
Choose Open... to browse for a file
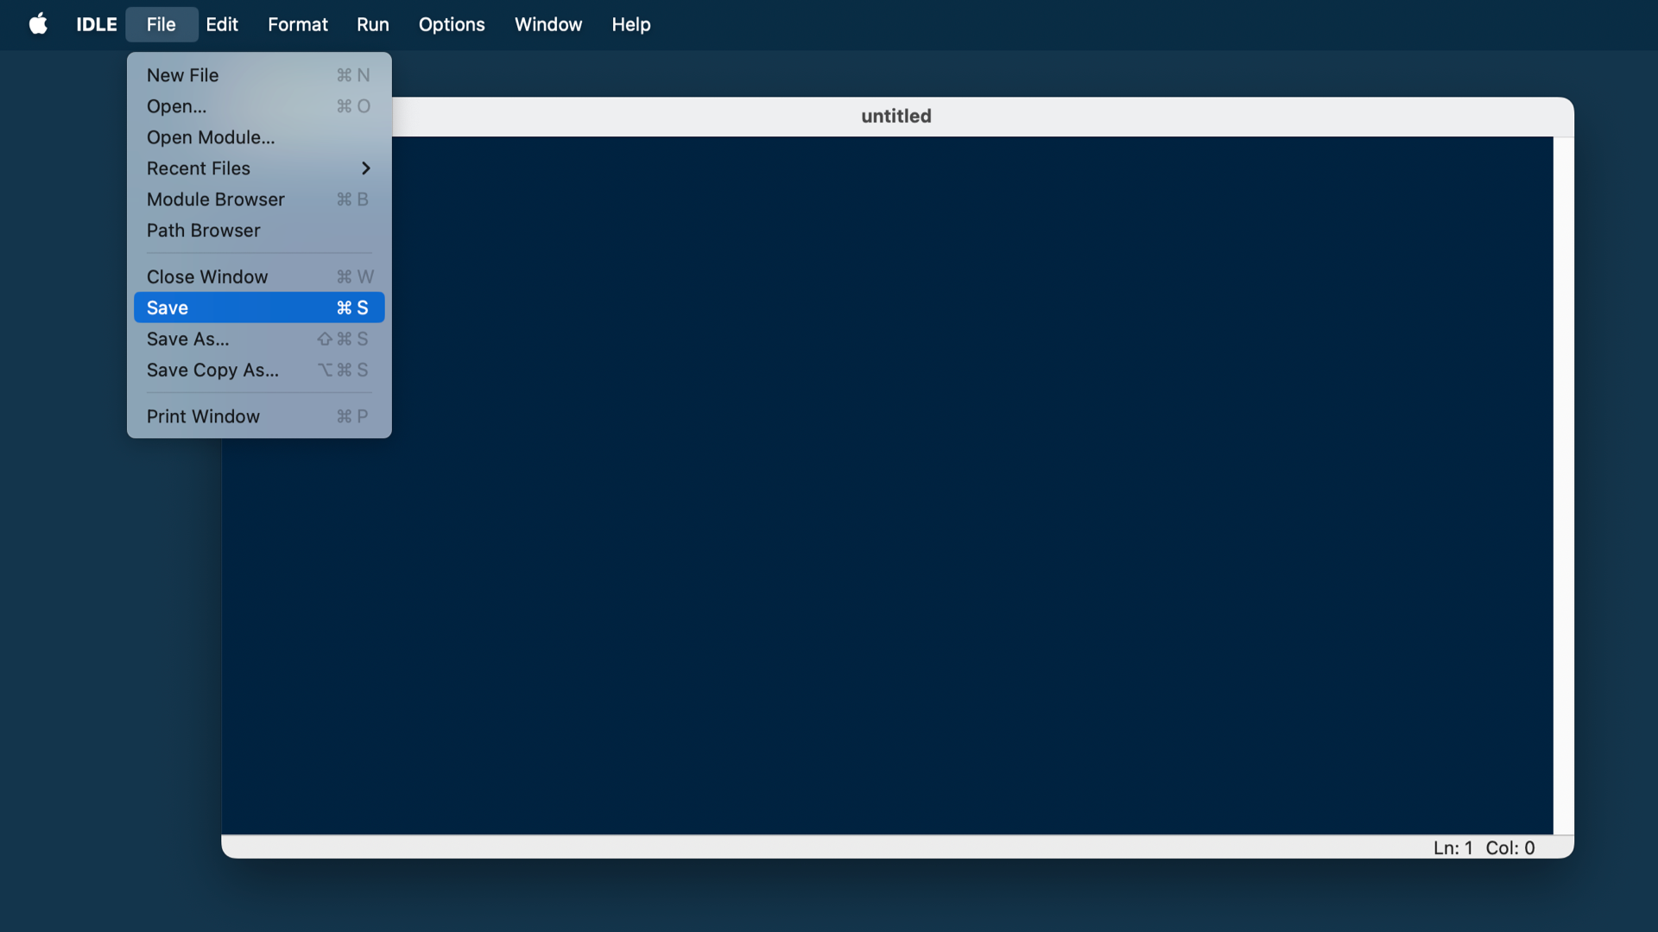(x=175, y=106)
